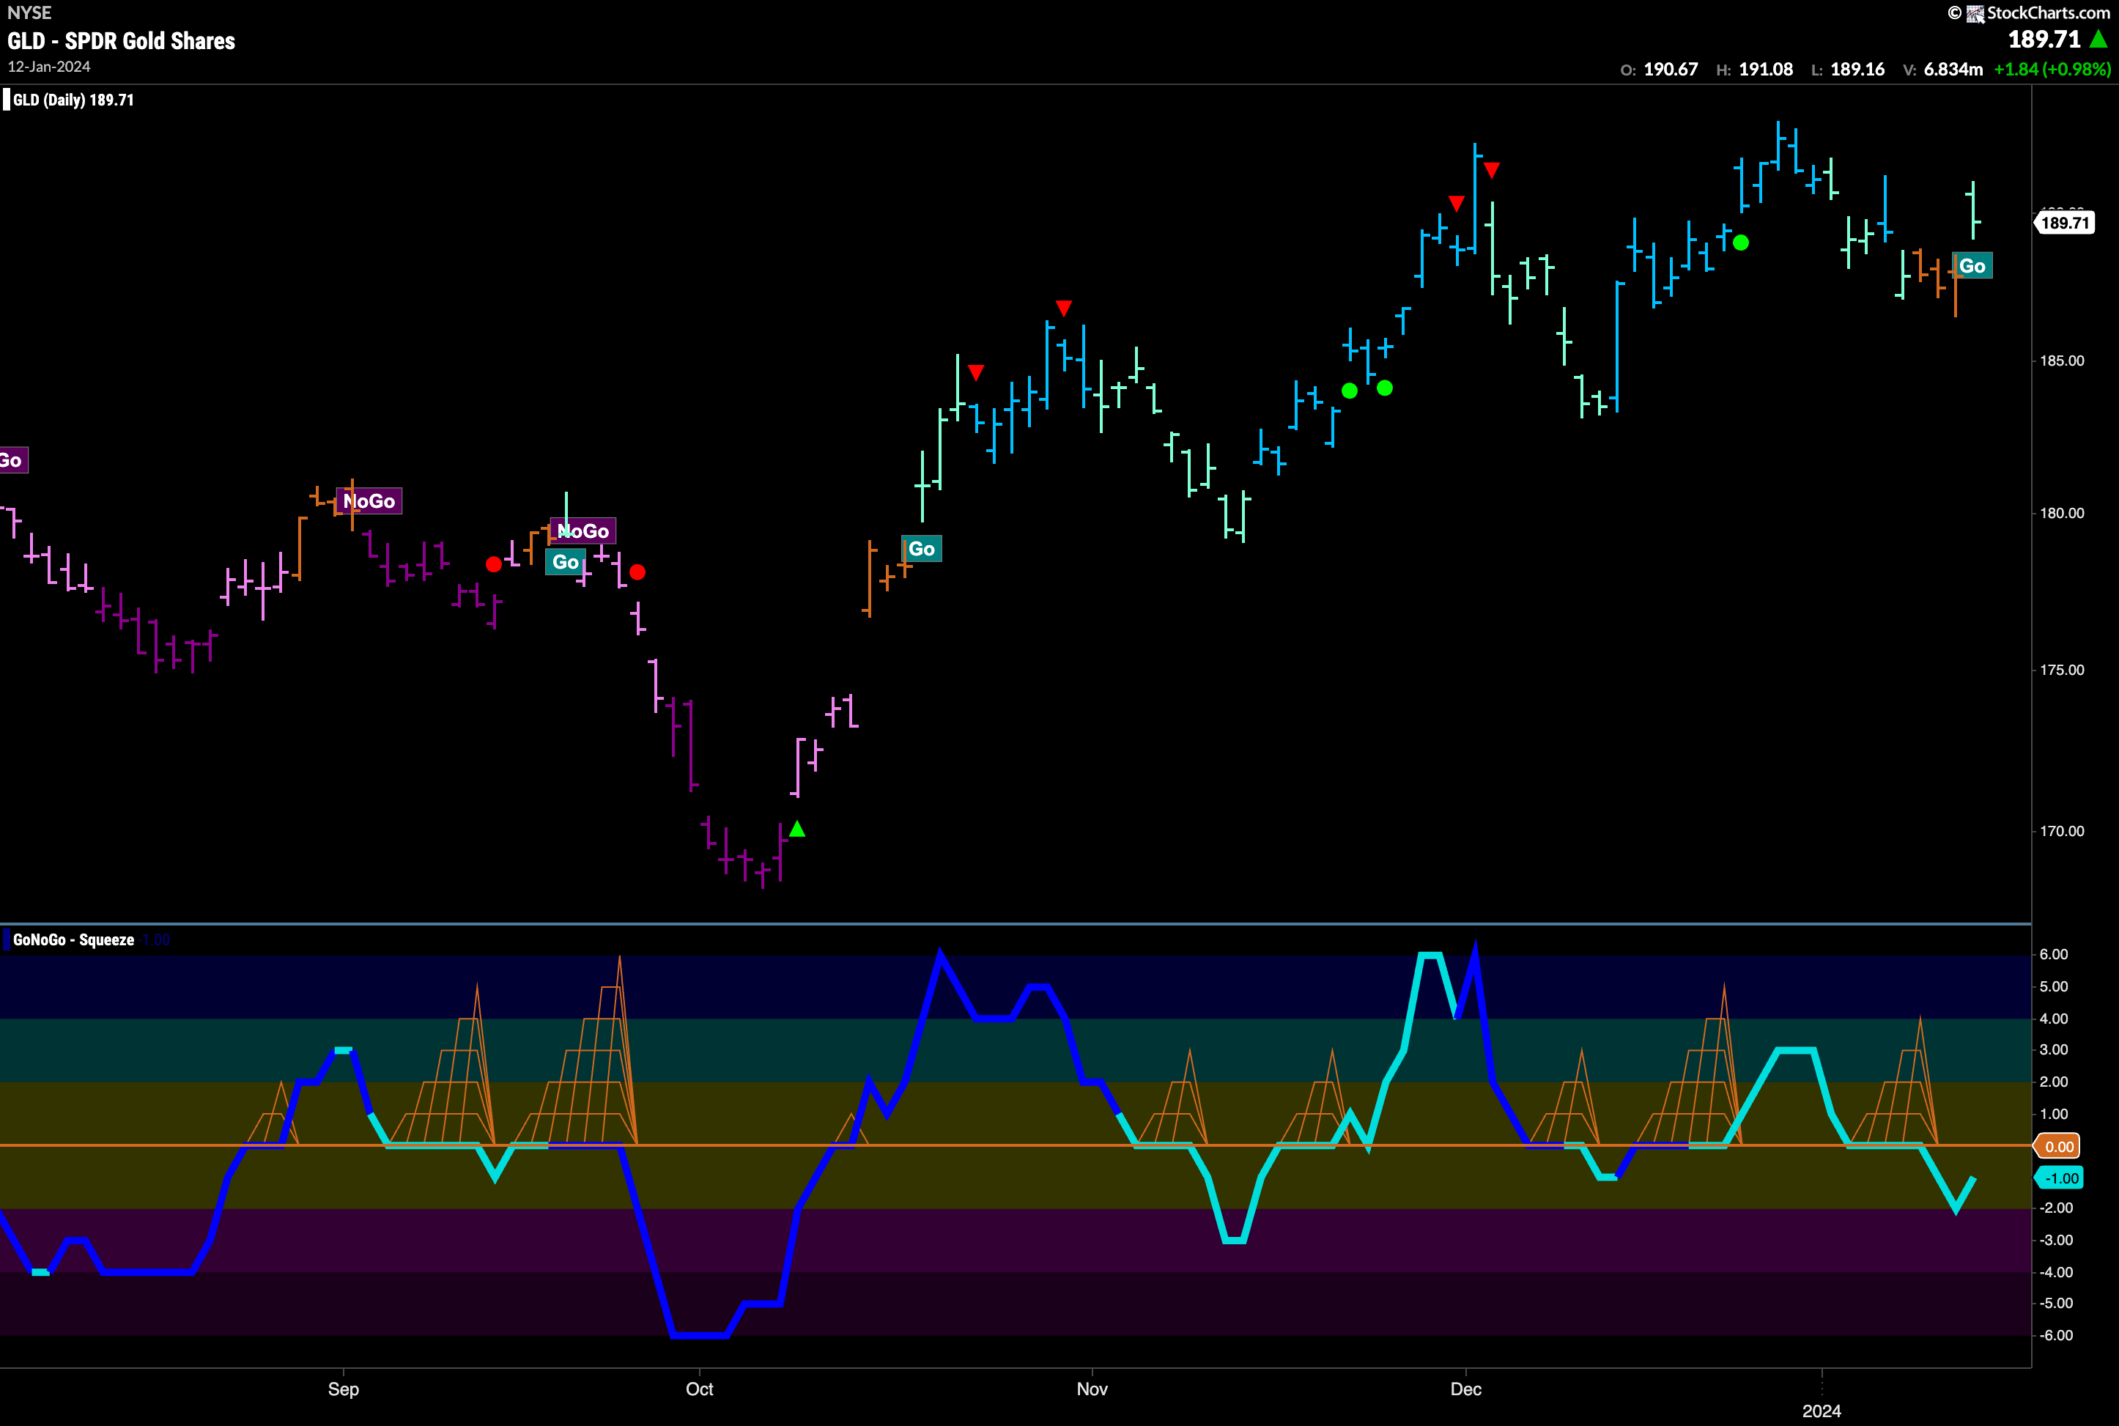Click the +1.84 (+0.98%) change text
This screenshot has width=2119, height=1426.
(x=2052, y=69)
